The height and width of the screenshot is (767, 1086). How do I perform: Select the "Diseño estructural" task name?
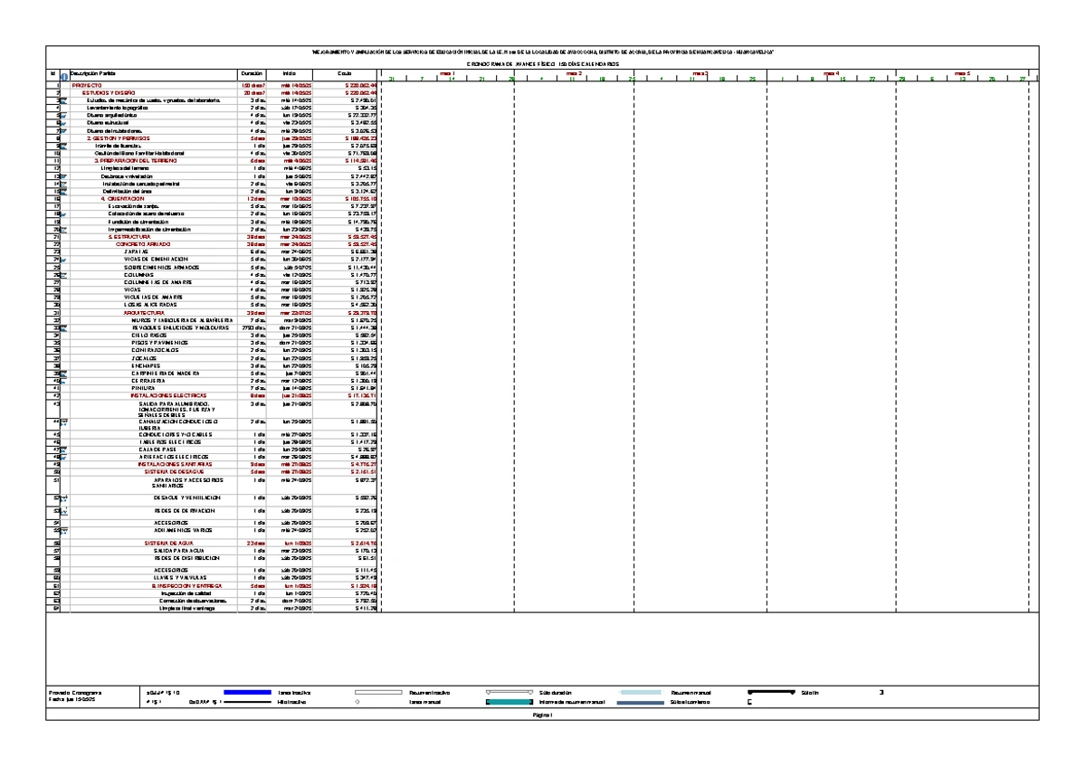(108, 123)
